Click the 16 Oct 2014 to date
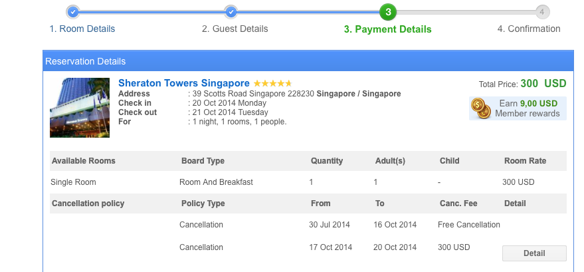 [x=395, y=225]
